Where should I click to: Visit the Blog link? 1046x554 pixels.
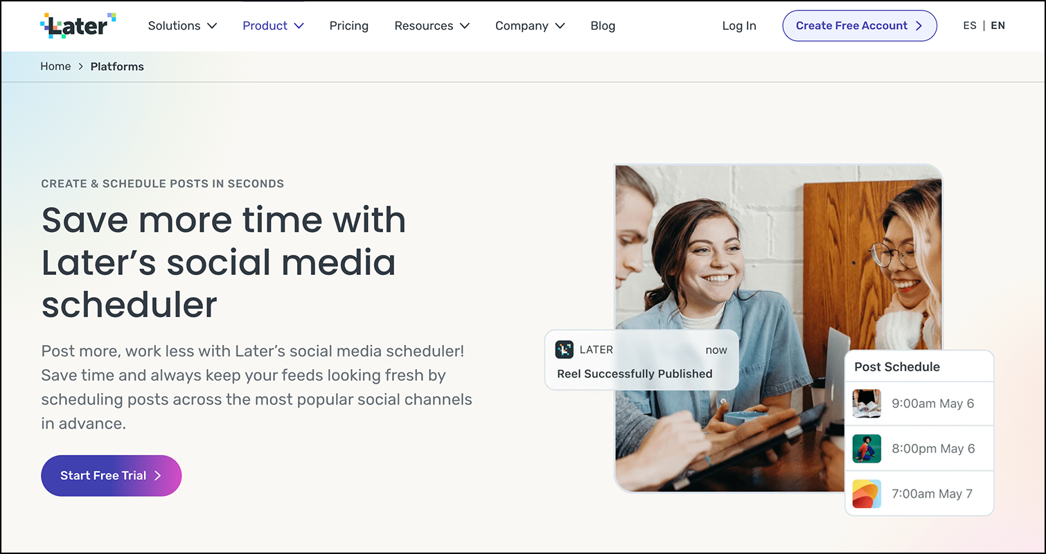603,26
